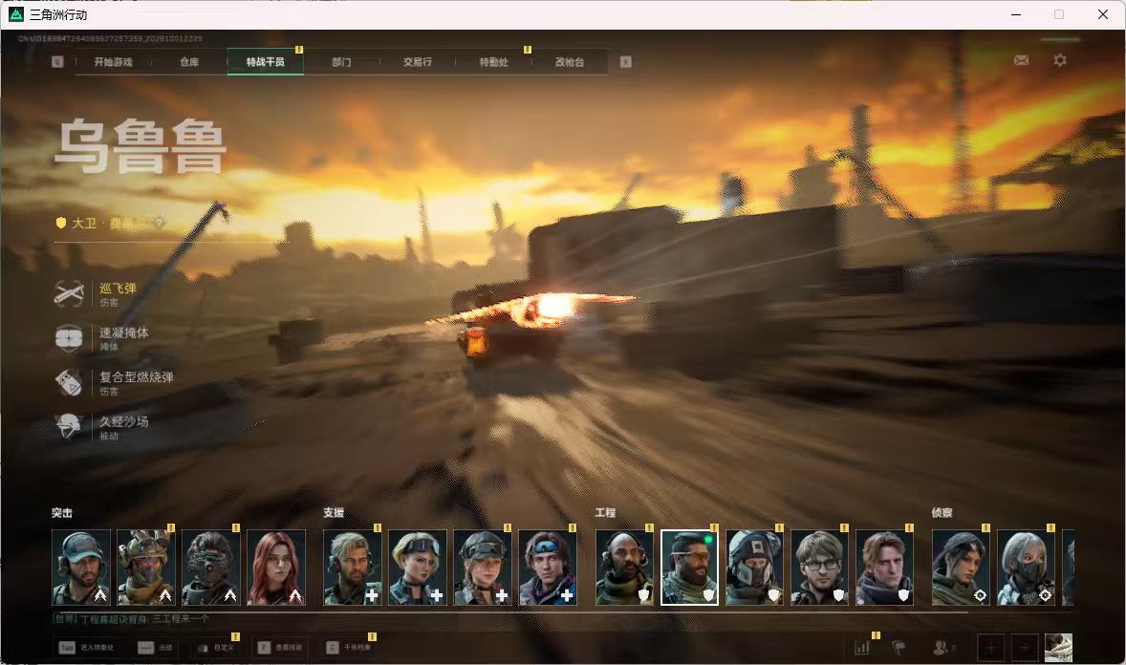Image resolution: width=1126 pixels, height=665 pixels.
Task: Switch to the 仓库 tab
Action: tap(189, 62)
